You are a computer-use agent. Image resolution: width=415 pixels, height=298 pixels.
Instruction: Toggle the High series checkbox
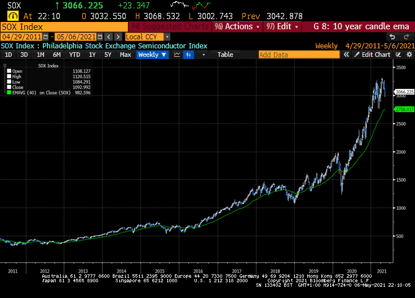(9, 76)
